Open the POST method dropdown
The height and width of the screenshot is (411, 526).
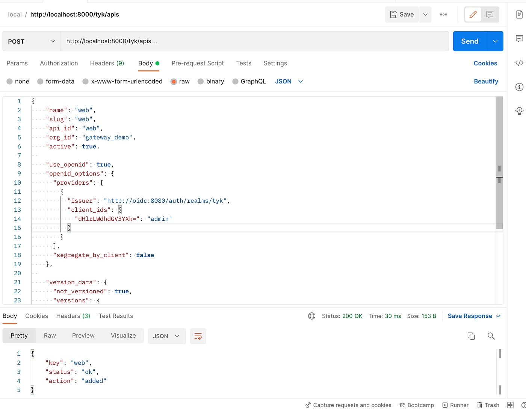[x=31, y=41]
